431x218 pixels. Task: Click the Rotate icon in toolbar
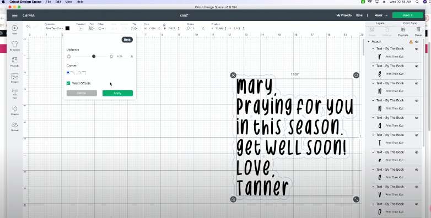(188, 28)
